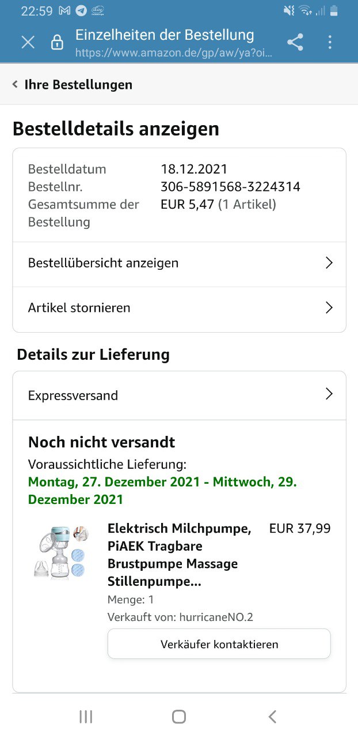Image resolution: width=358 pixels, height=738 pixels.
Task: Tap the battery icon in status bar
Action: click(334, 11)
